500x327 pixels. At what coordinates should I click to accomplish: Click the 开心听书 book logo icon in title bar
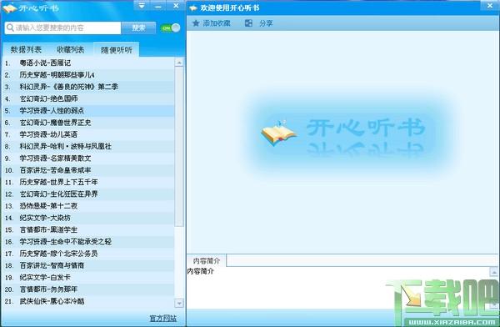click(9, 8)
